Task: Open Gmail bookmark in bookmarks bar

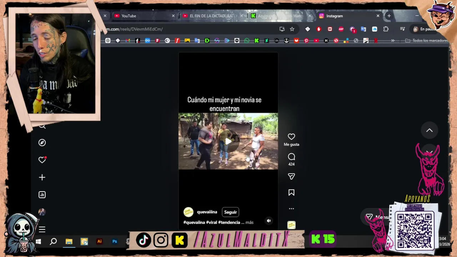Action: pos(127,41)
